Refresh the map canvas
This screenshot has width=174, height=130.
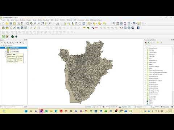point(84,23)
